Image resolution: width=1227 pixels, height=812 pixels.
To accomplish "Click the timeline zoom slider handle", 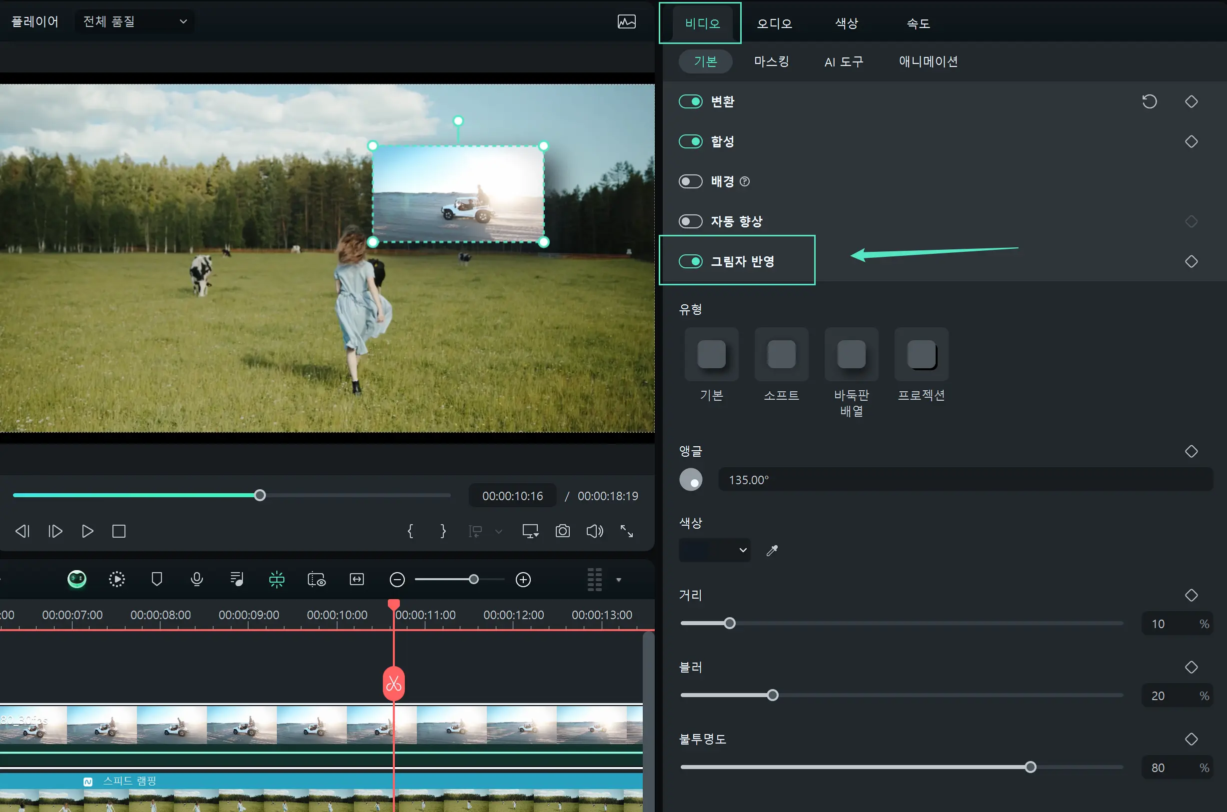I will click(473, 580).
